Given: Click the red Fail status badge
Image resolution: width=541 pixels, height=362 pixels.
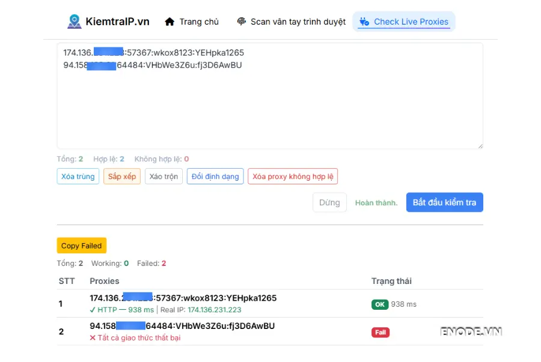Looking at the screenshot, I should point(380,332).
